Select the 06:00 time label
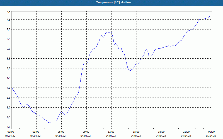This screenshot has width=223, height=139. coord(60,132)
